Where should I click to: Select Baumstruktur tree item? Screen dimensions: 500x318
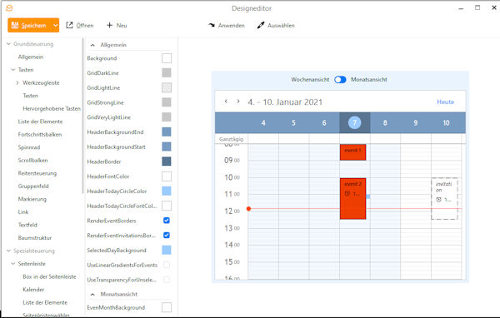click(x=35, y=238)
